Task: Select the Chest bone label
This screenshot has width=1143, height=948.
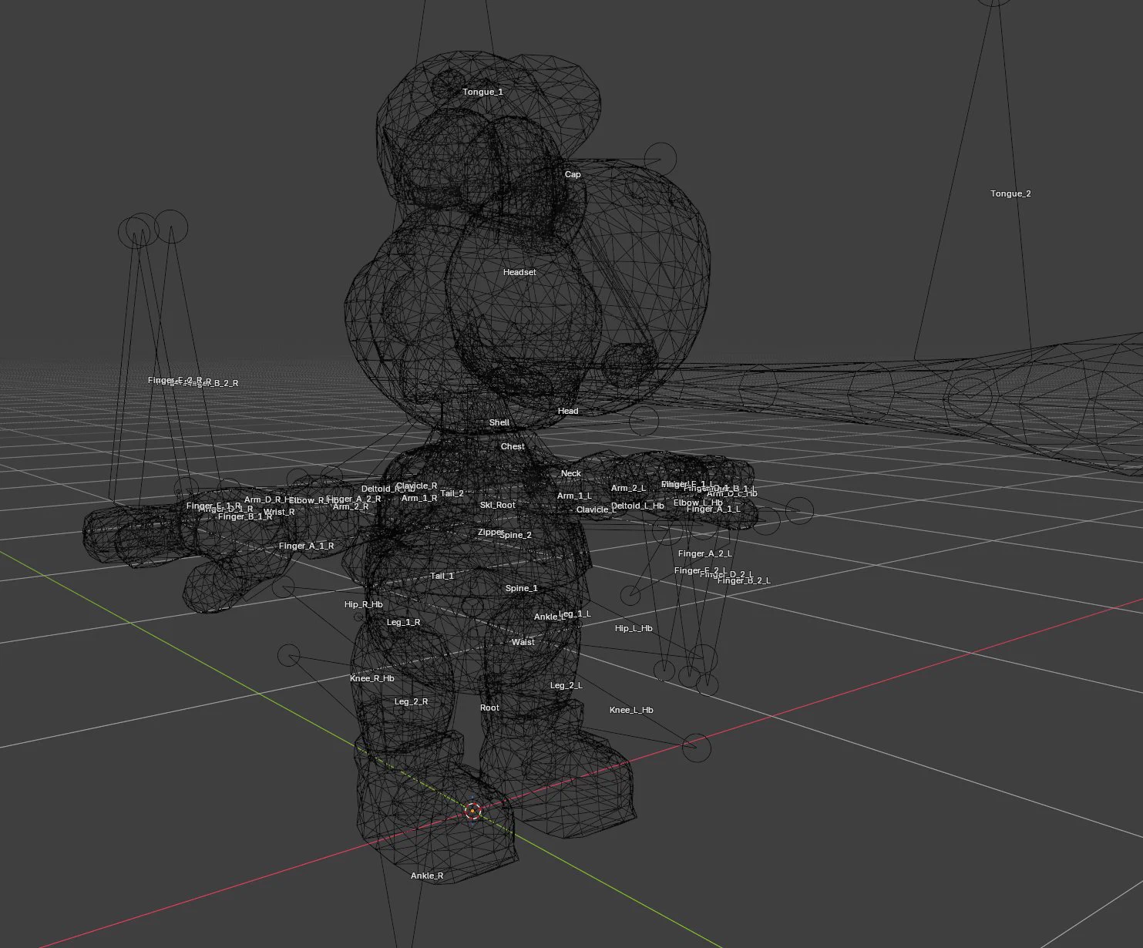Action: pos(513,446)
